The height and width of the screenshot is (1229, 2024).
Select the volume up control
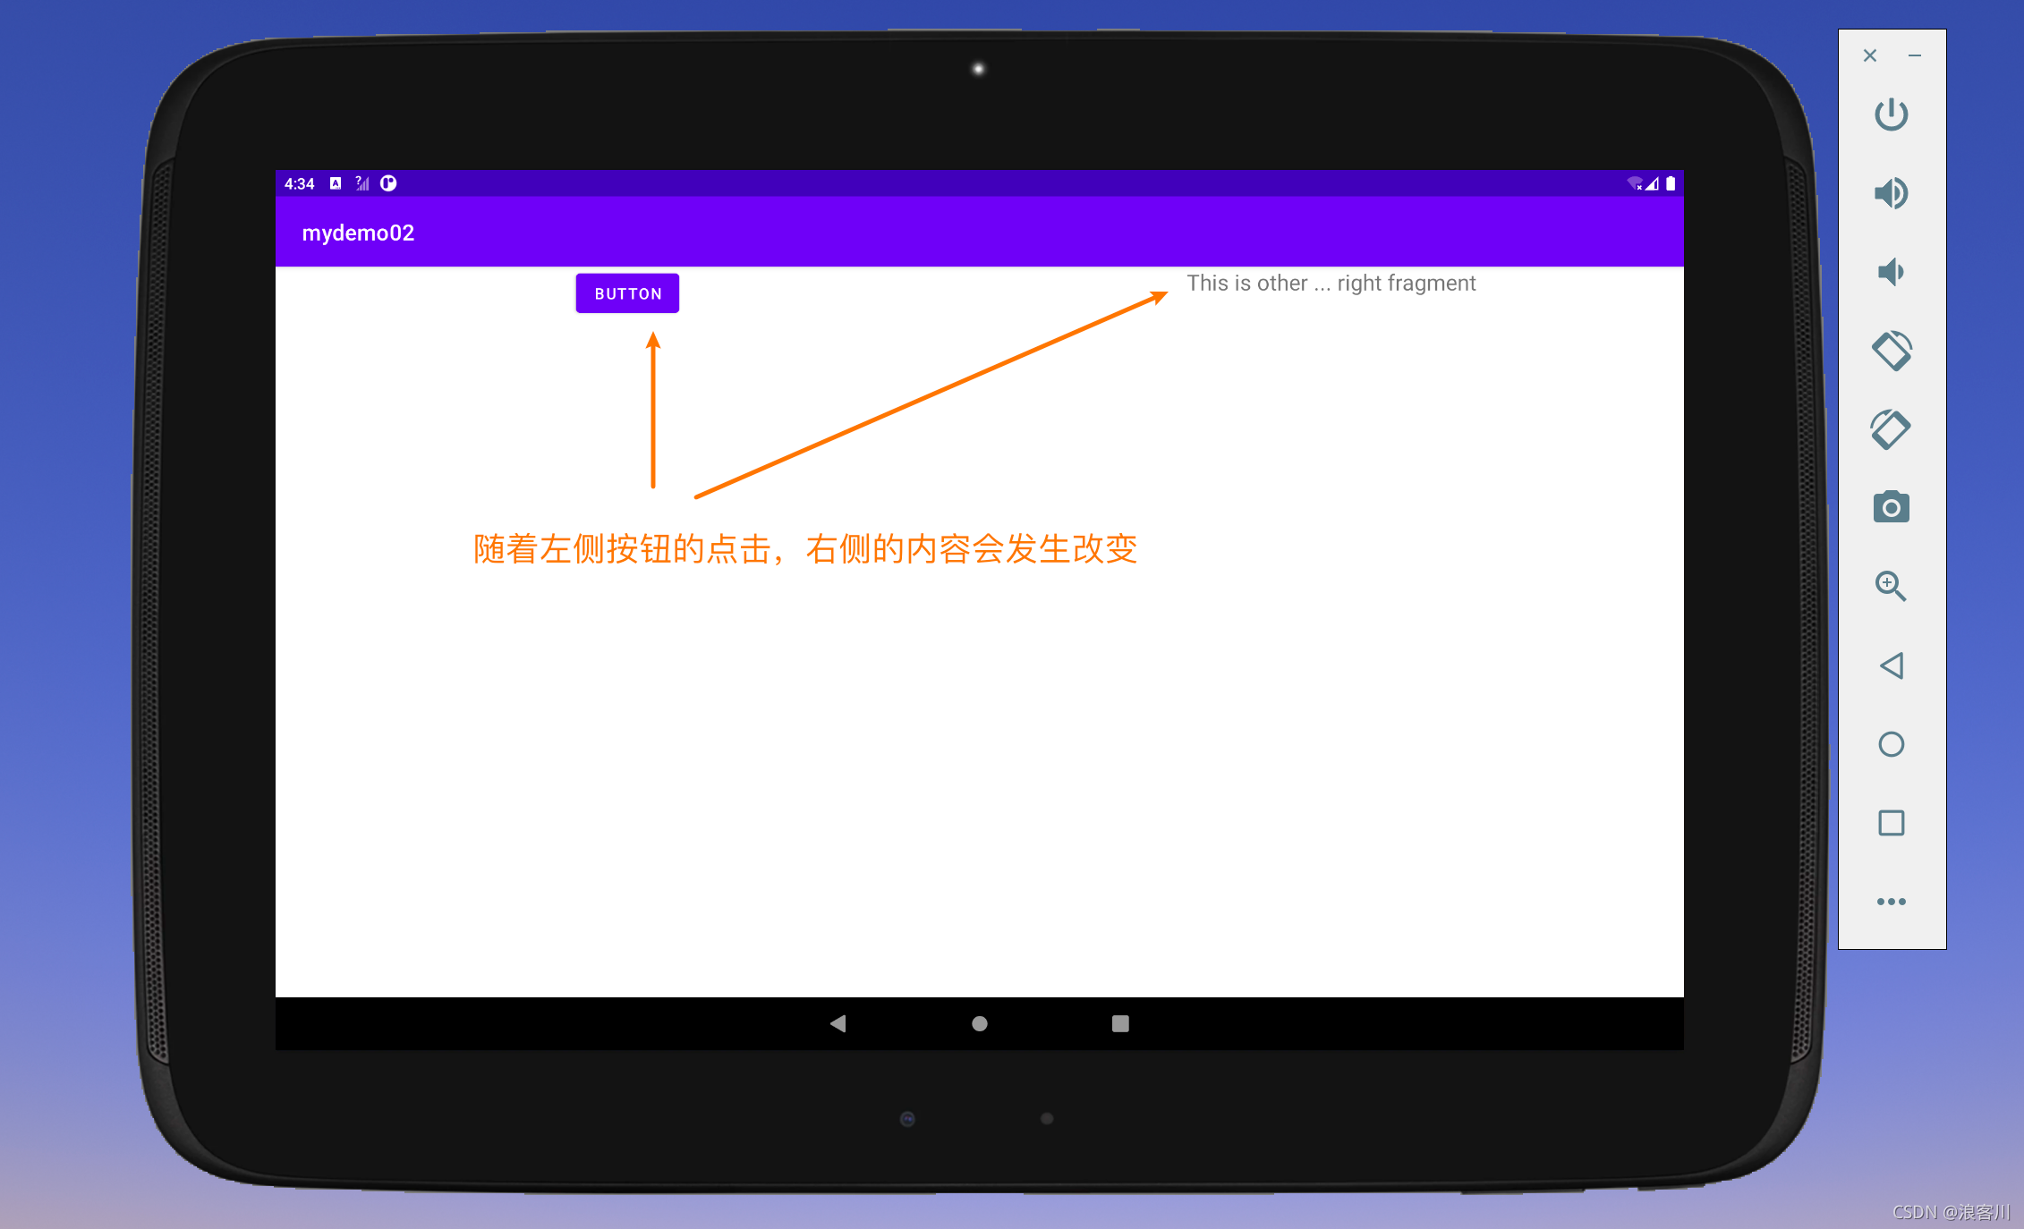click(1892, 193)
